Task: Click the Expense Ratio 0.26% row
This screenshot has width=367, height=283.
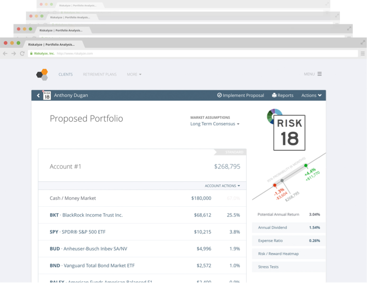Action: click(289, 241)
